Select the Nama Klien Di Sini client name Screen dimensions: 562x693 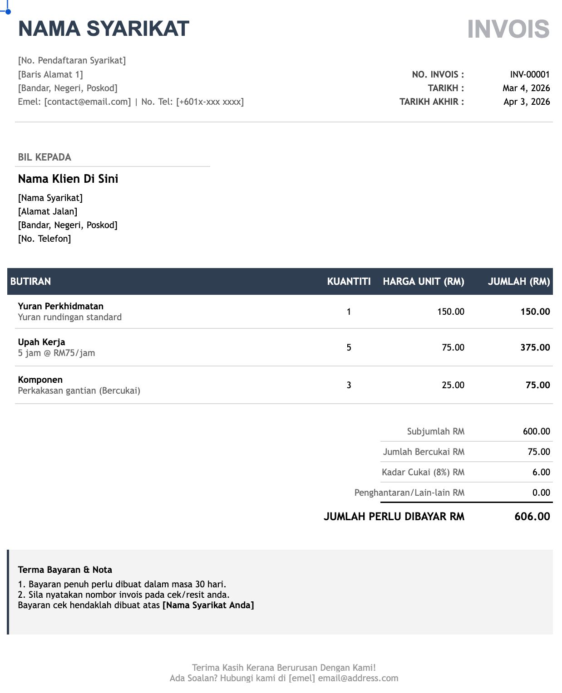[x=68, y=179]
